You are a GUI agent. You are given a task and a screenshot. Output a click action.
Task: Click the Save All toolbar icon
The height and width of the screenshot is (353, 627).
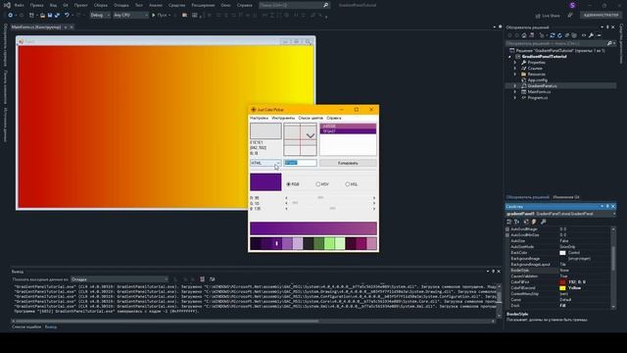pyautogui.click(x=57, y=16)
